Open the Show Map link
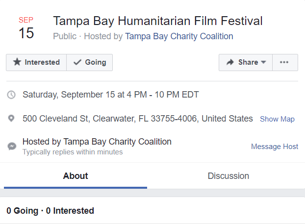 (x=277, y=119)
